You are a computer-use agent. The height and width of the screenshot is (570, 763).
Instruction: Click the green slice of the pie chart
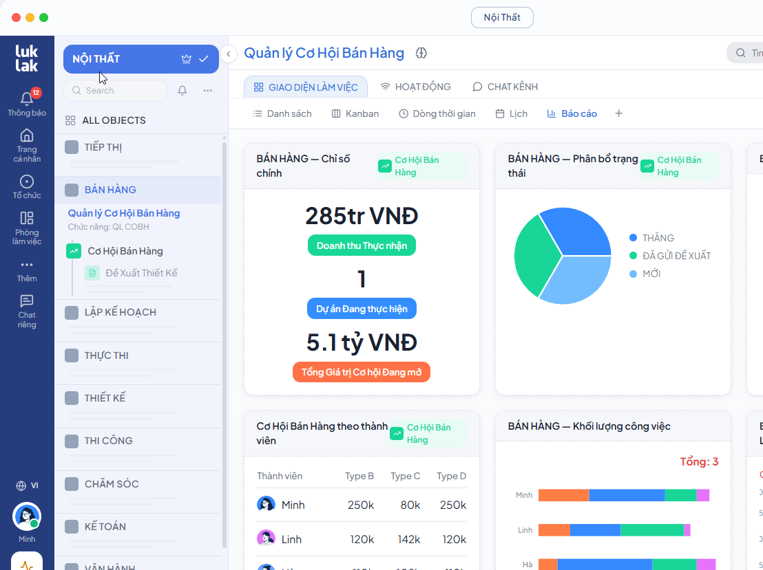[x=533, y=256]
